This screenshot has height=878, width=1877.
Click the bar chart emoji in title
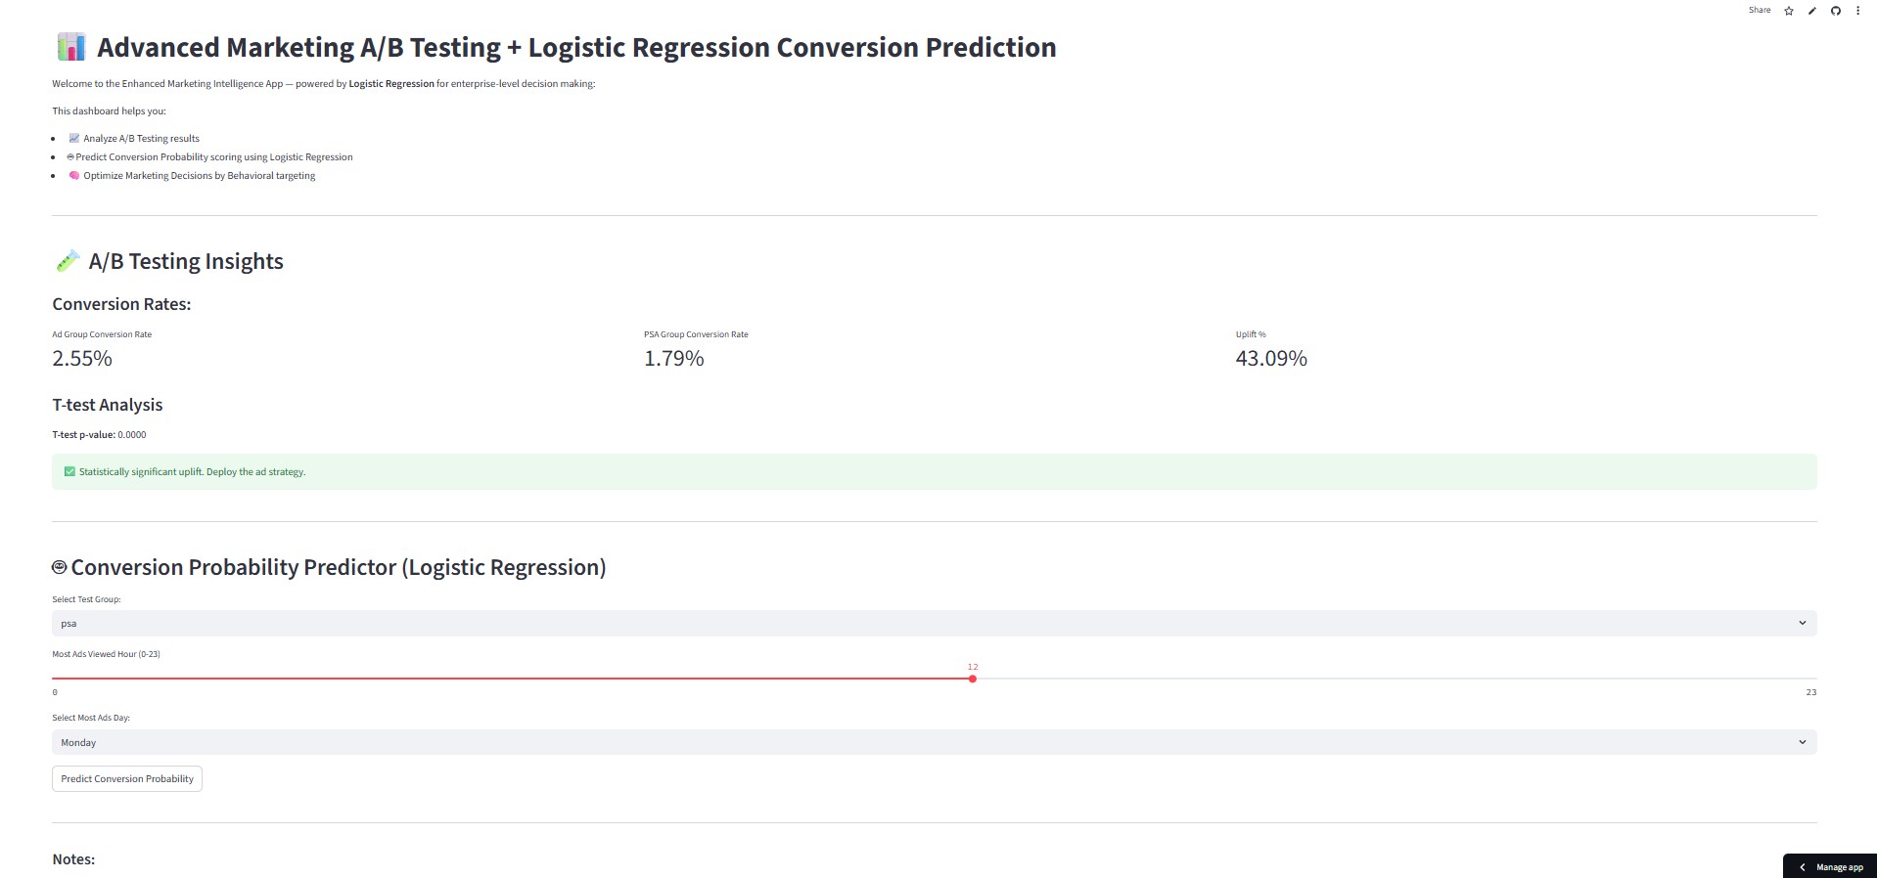pyautogui.click(x=71, y=47)
